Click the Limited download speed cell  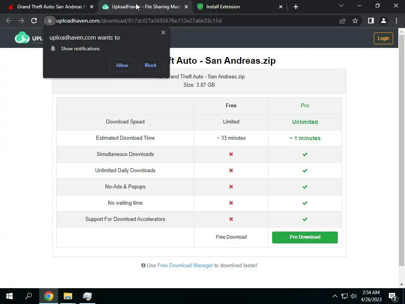231,122
